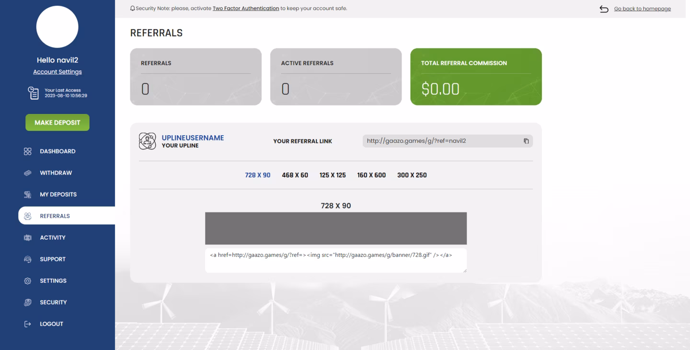The height and width of the screenshot is (350, 690).
Task: Click the Logout arrow icon
Action: [27, 324]
